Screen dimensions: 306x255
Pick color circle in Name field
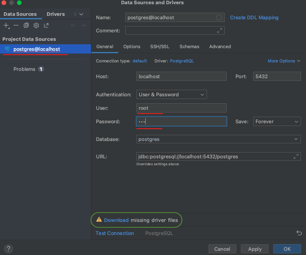(219, 18)
